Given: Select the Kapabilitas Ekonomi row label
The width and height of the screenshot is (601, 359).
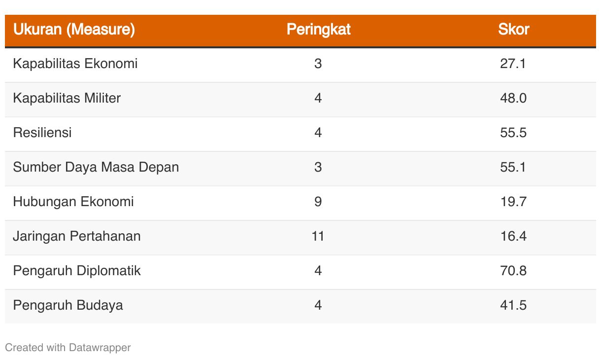Looking at the screenshot, I should pyautogui.click(x=75, y=64).
